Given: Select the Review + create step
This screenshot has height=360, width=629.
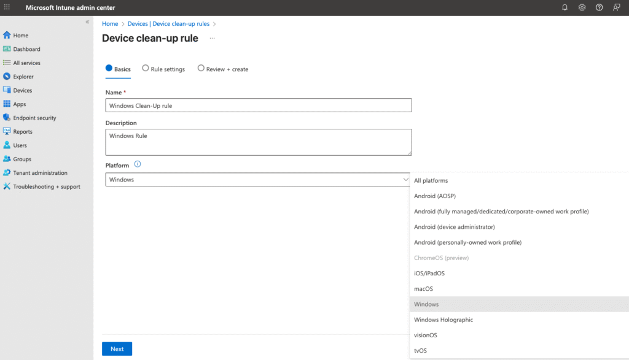Looking at the screenshot, I should [x=222, y=69].
